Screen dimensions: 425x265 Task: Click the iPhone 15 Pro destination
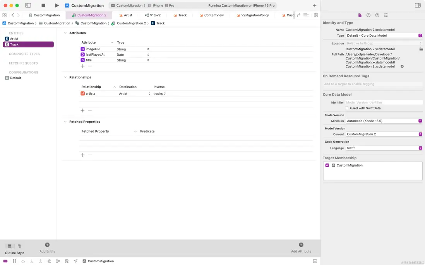point(161,5)
